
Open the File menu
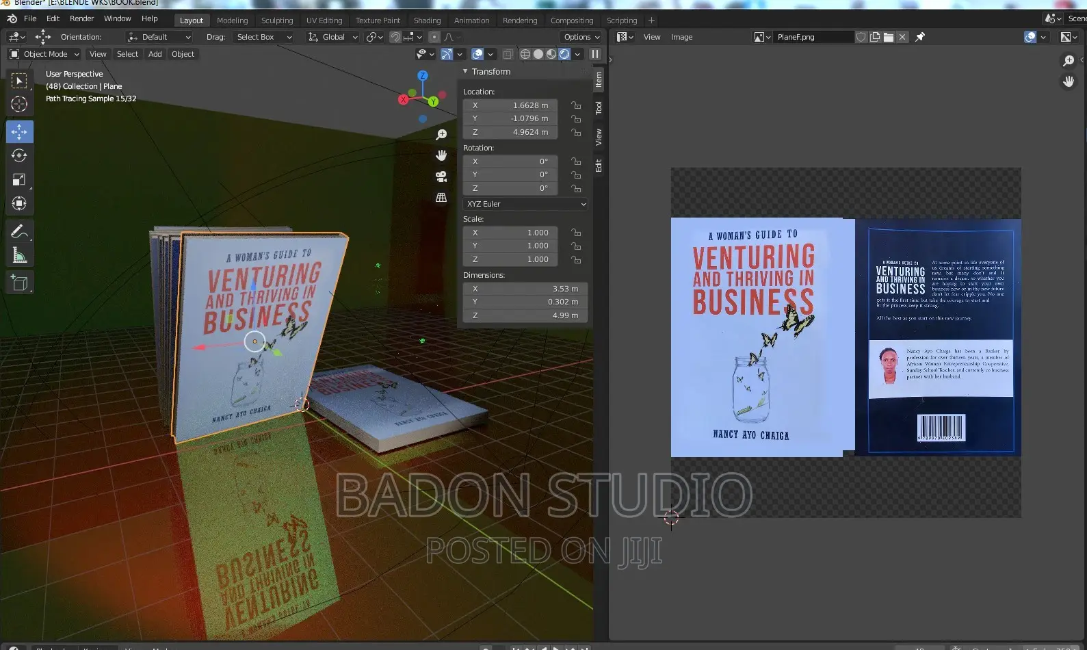point(30,18)
